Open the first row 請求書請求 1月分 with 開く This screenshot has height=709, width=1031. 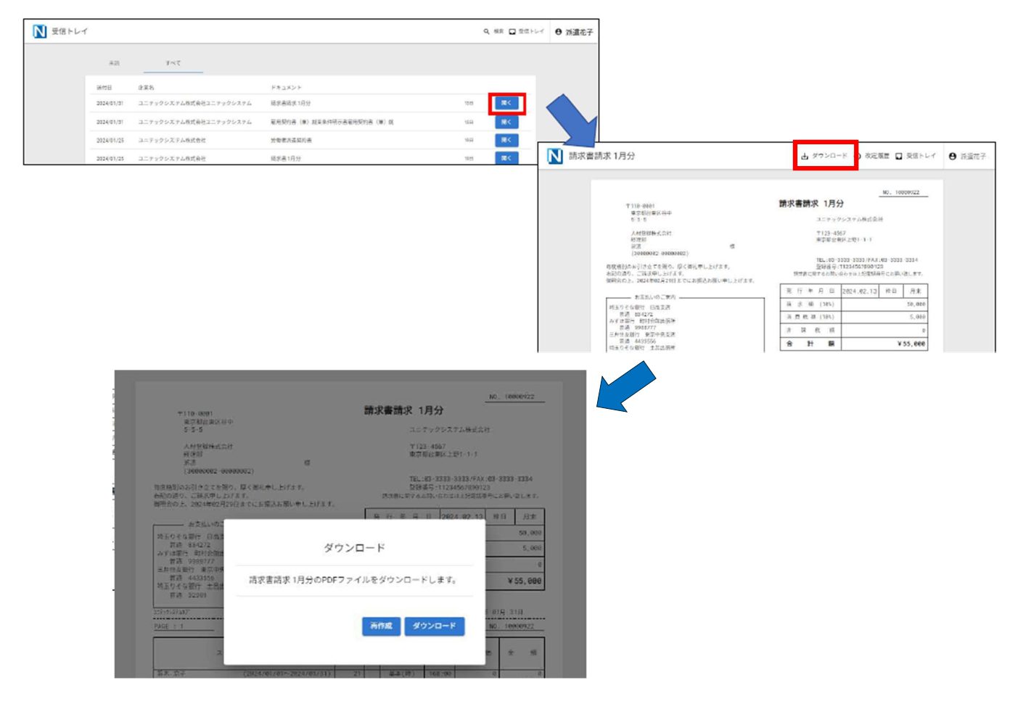[506, 104]
